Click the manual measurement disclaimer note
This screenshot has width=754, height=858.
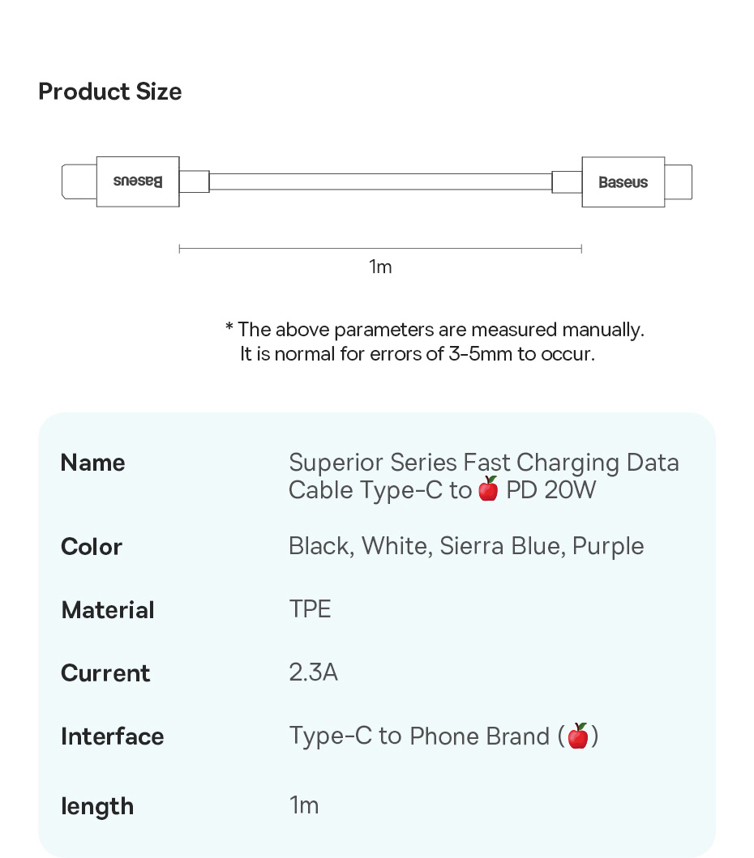tap(435, 342)
